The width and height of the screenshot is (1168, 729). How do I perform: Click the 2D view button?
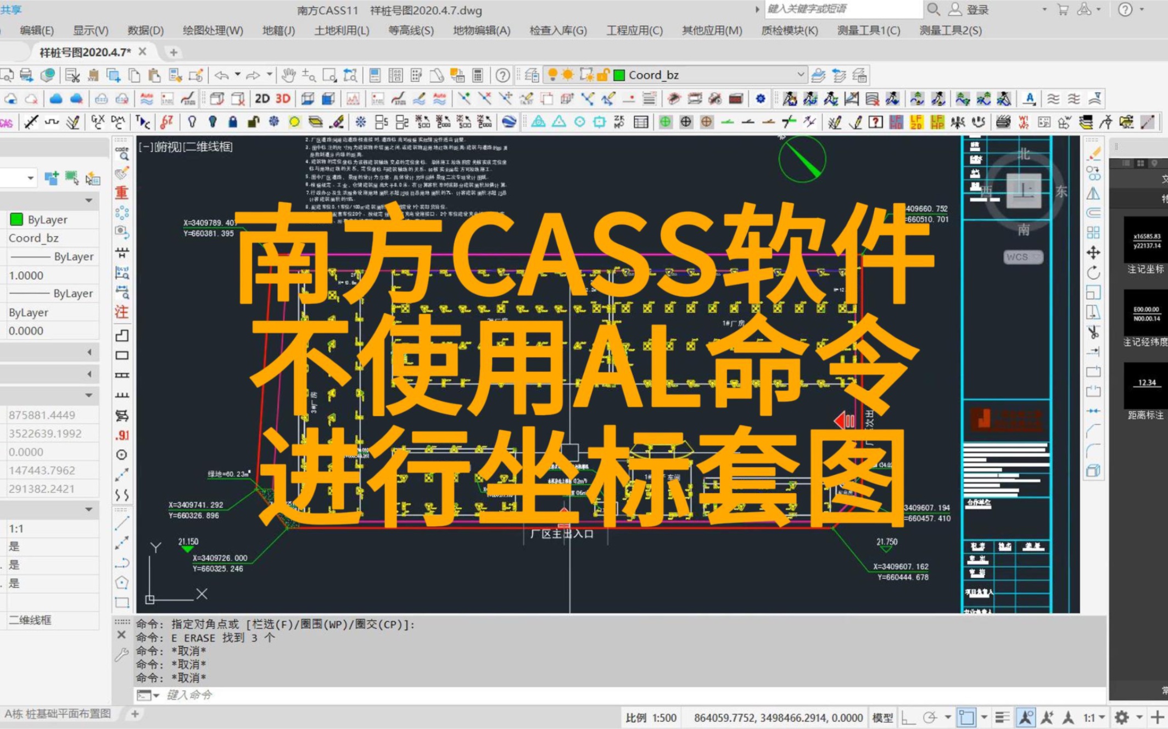pos(262,99)
